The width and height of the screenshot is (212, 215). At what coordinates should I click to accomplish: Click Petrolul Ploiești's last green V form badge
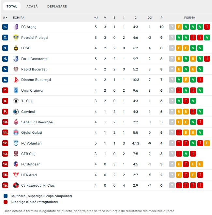pos(207,38)
